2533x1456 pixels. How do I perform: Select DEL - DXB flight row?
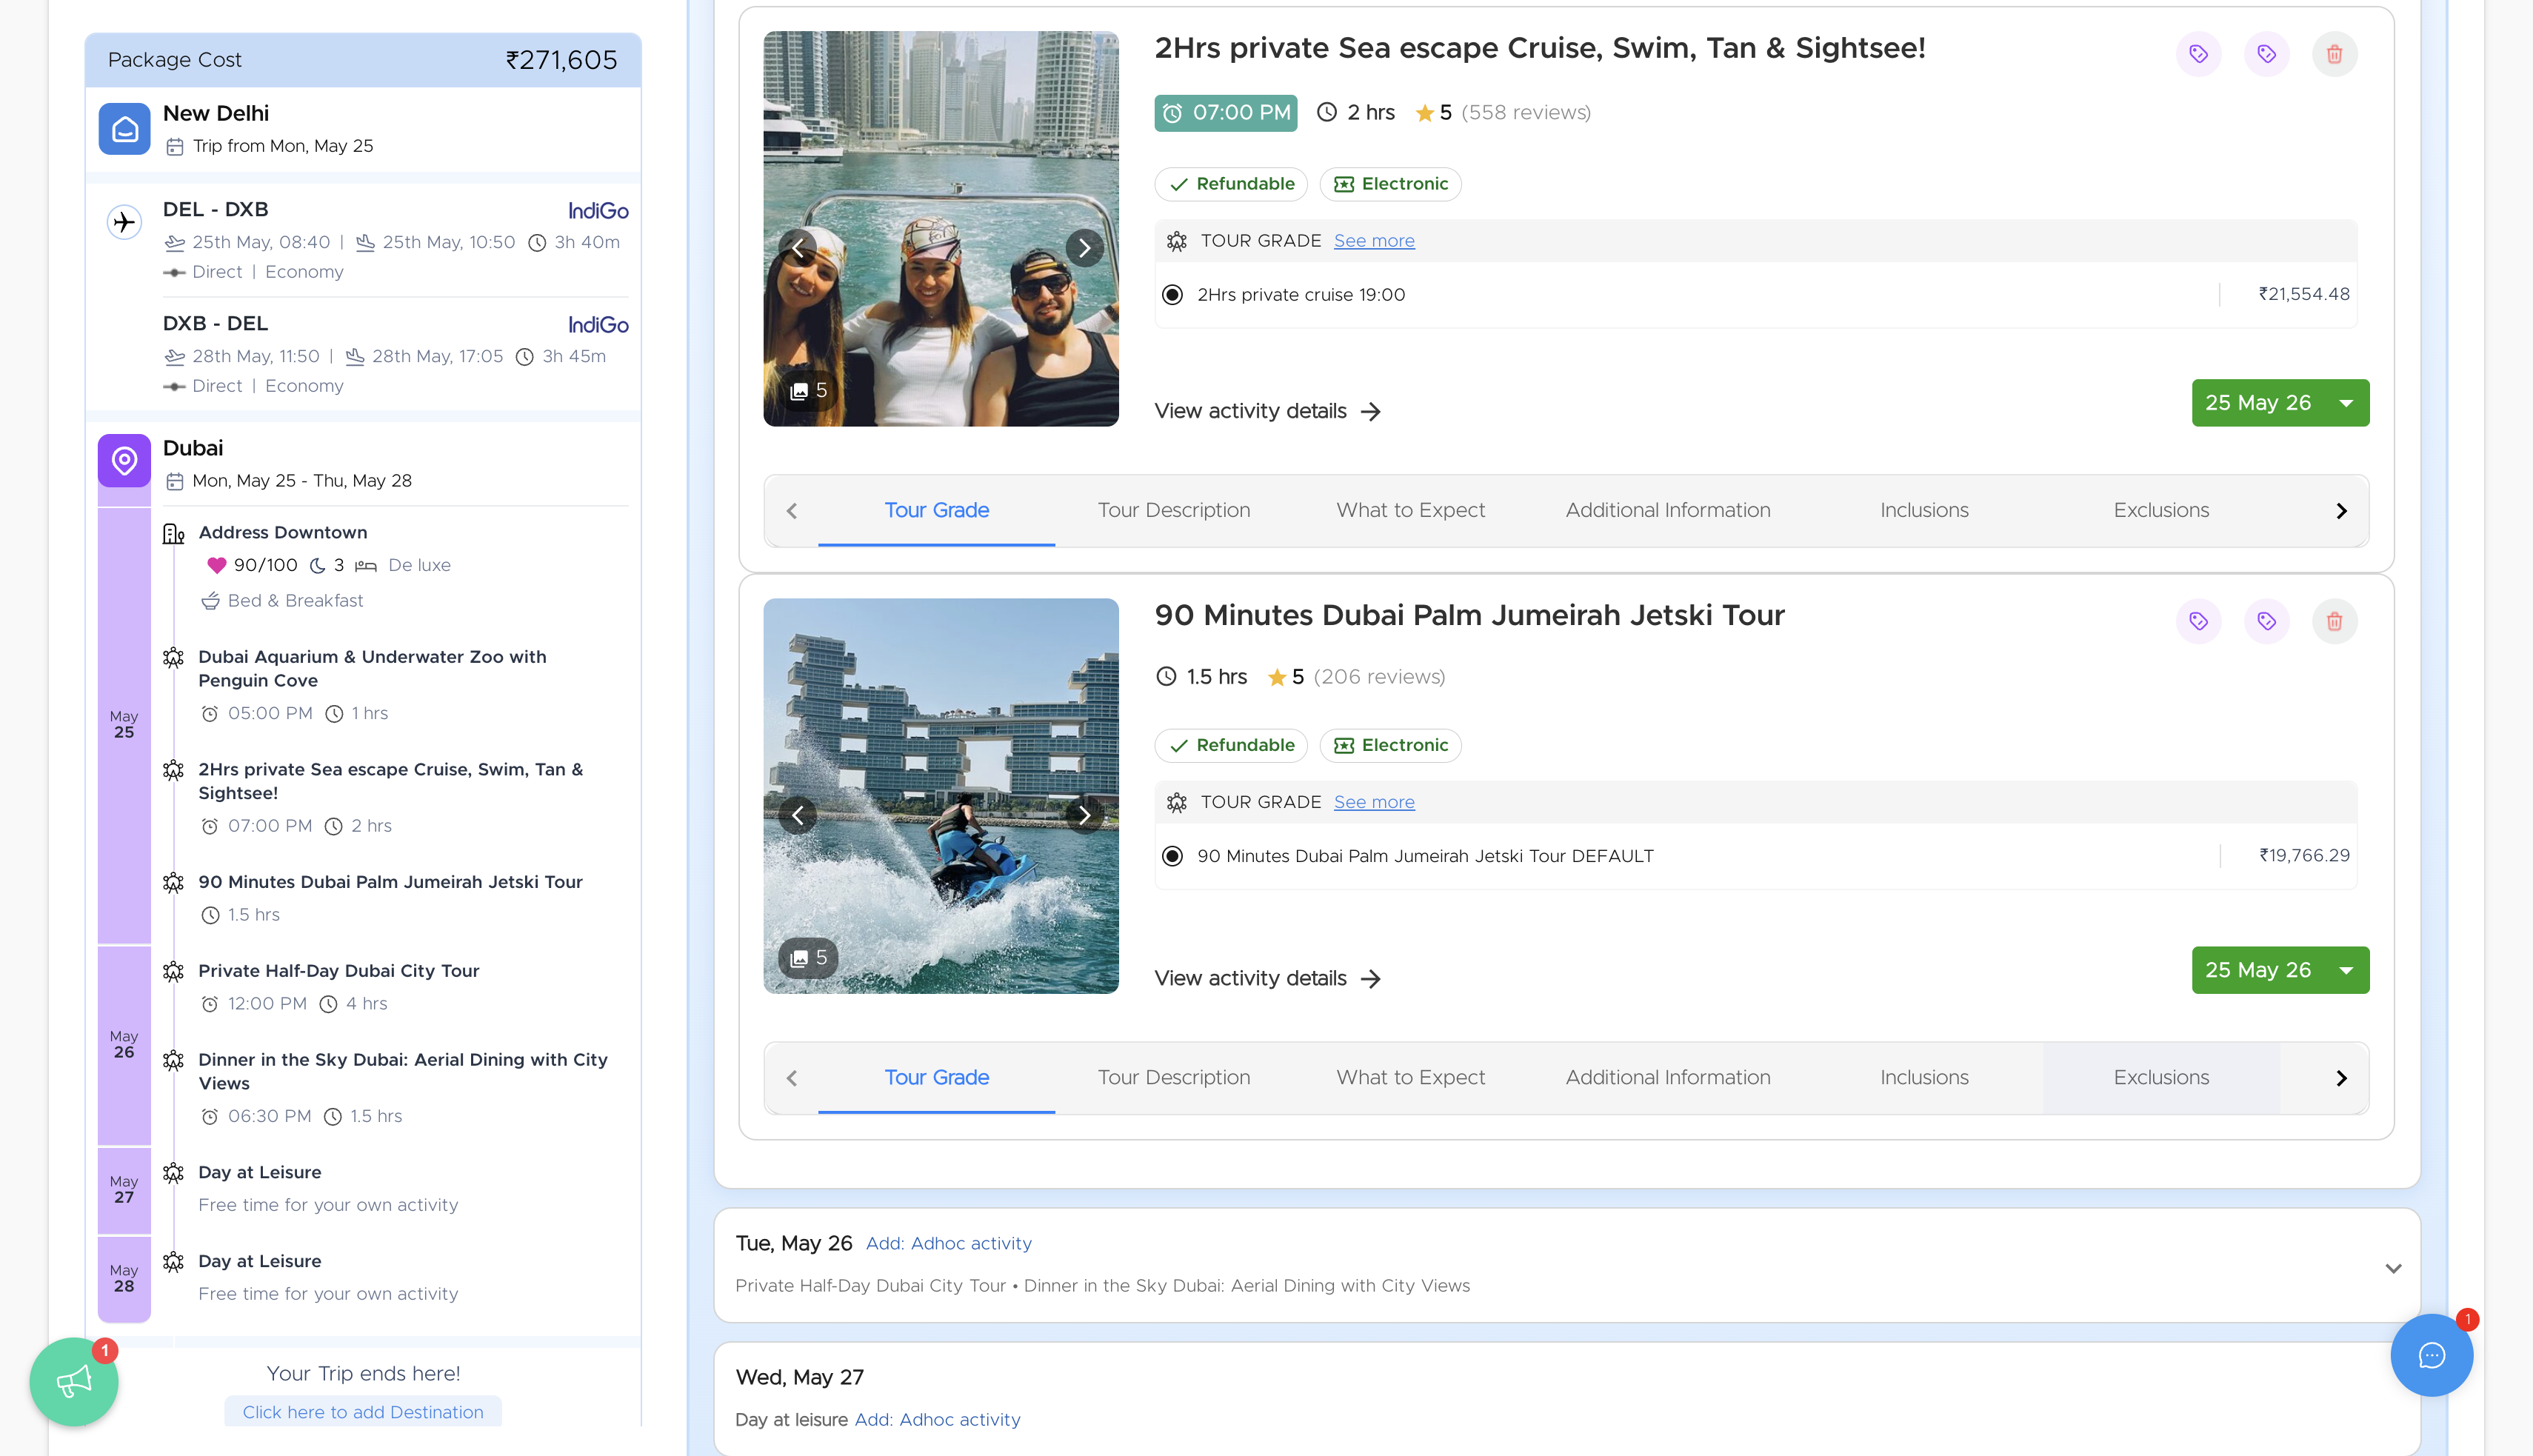395,240
